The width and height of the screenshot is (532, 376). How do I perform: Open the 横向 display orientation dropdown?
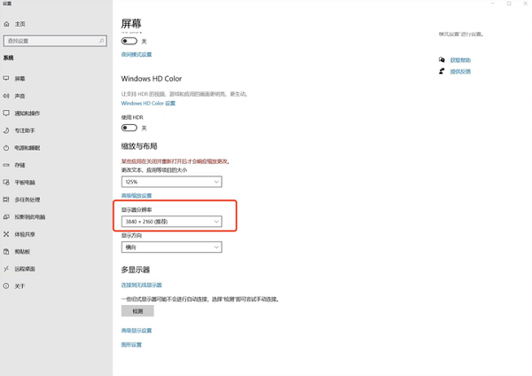pos(172,247)
